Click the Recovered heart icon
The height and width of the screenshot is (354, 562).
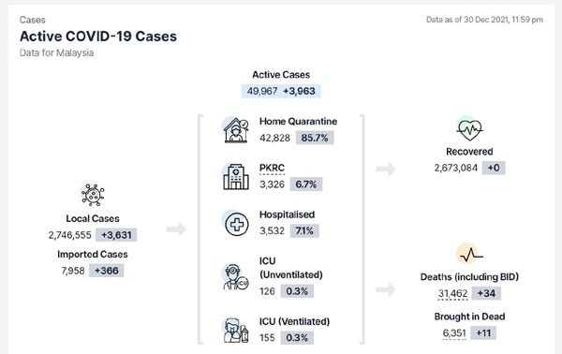coord(469,129)
